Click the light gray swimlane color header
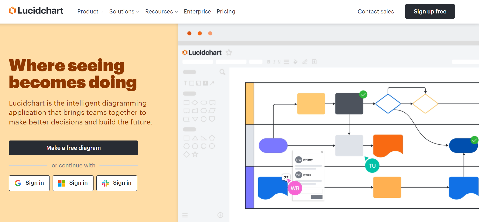479x222 pixels. tap(249, 145)
